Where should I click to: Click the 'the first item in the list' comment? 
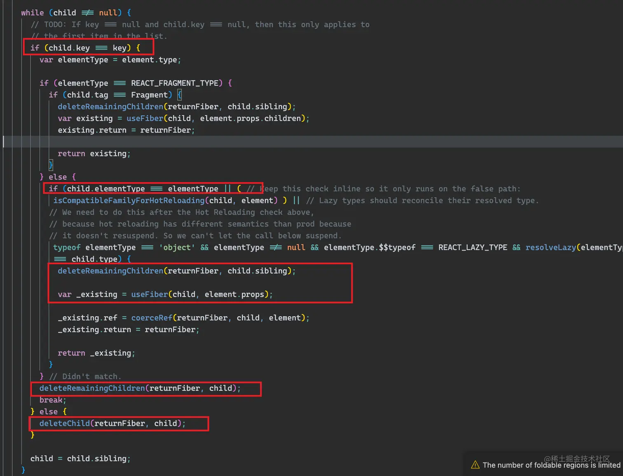(x=99, y=36)
